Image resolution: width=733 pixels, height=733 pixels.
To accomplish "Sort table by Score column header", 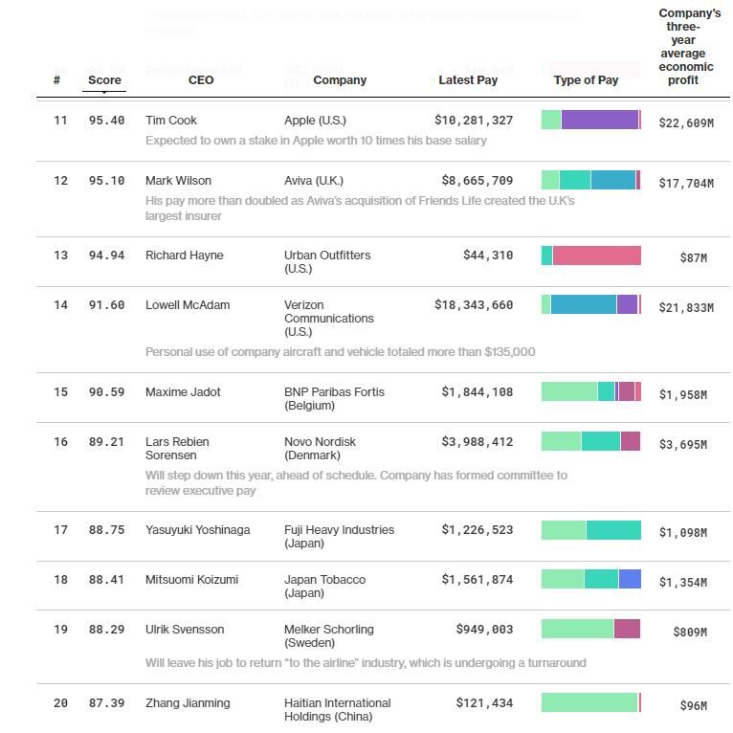I will 104,80.
